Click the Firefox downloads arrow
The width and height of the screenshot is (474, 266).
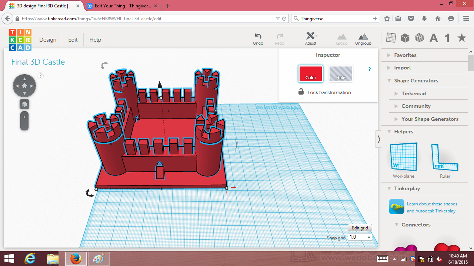[x=424, y=18]
